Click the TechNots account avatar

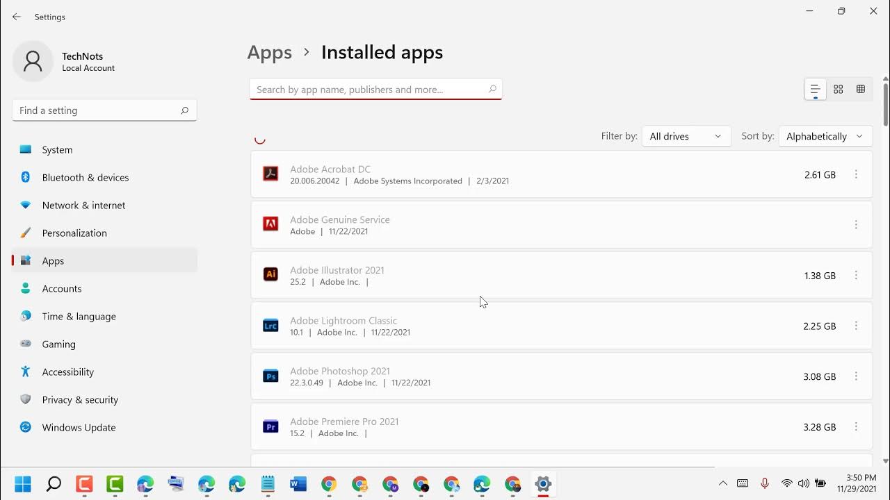(33, 61)
